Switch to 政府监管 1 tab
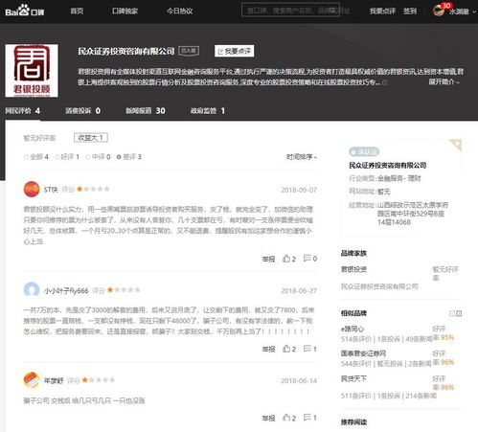Image resolution: width=478 pixels, height=432 pixels. [x=208, y=111]
